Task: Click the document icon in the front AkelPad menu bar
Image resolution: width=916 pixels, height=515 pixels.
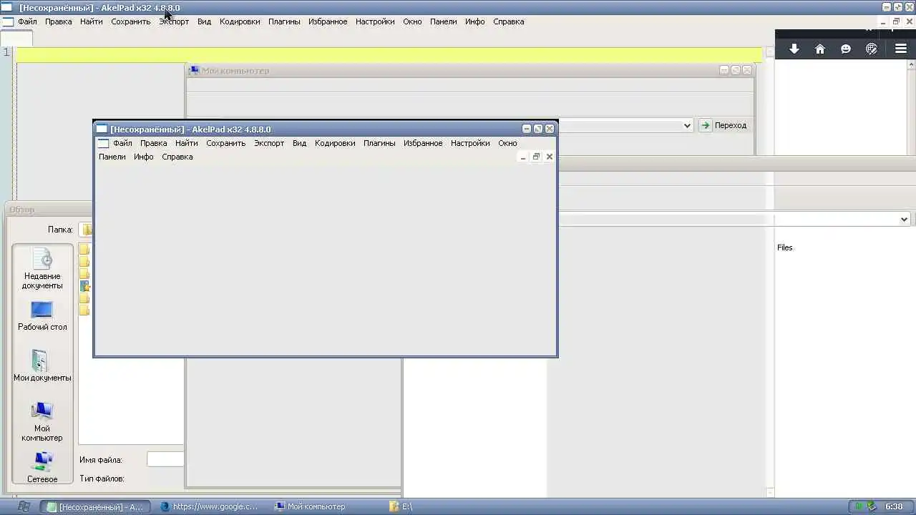Action: (104, 143)
